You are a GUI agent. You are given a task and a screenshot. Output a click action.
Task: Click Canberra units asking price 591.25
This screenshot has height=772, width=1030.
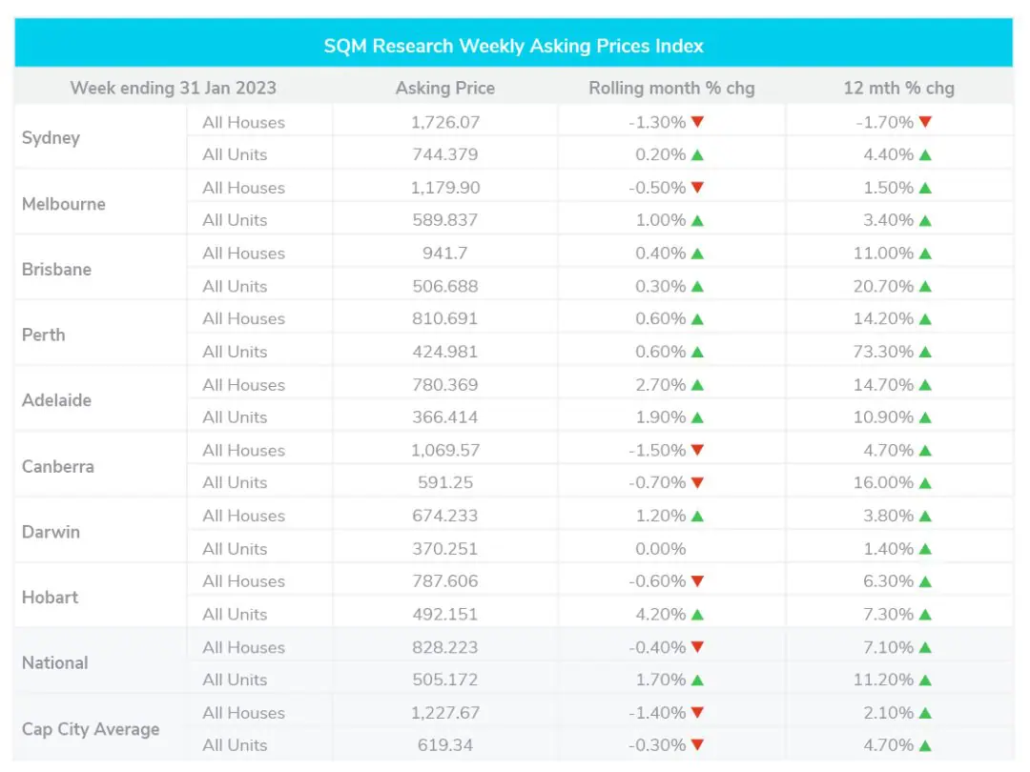click(445, 483)
